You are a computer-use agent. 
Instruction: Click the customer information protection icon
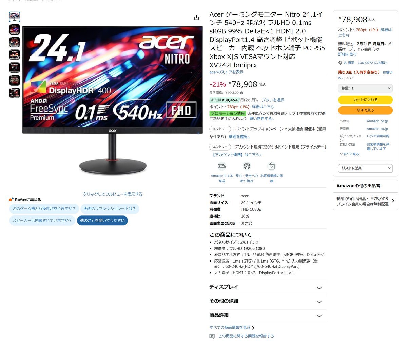271,166
